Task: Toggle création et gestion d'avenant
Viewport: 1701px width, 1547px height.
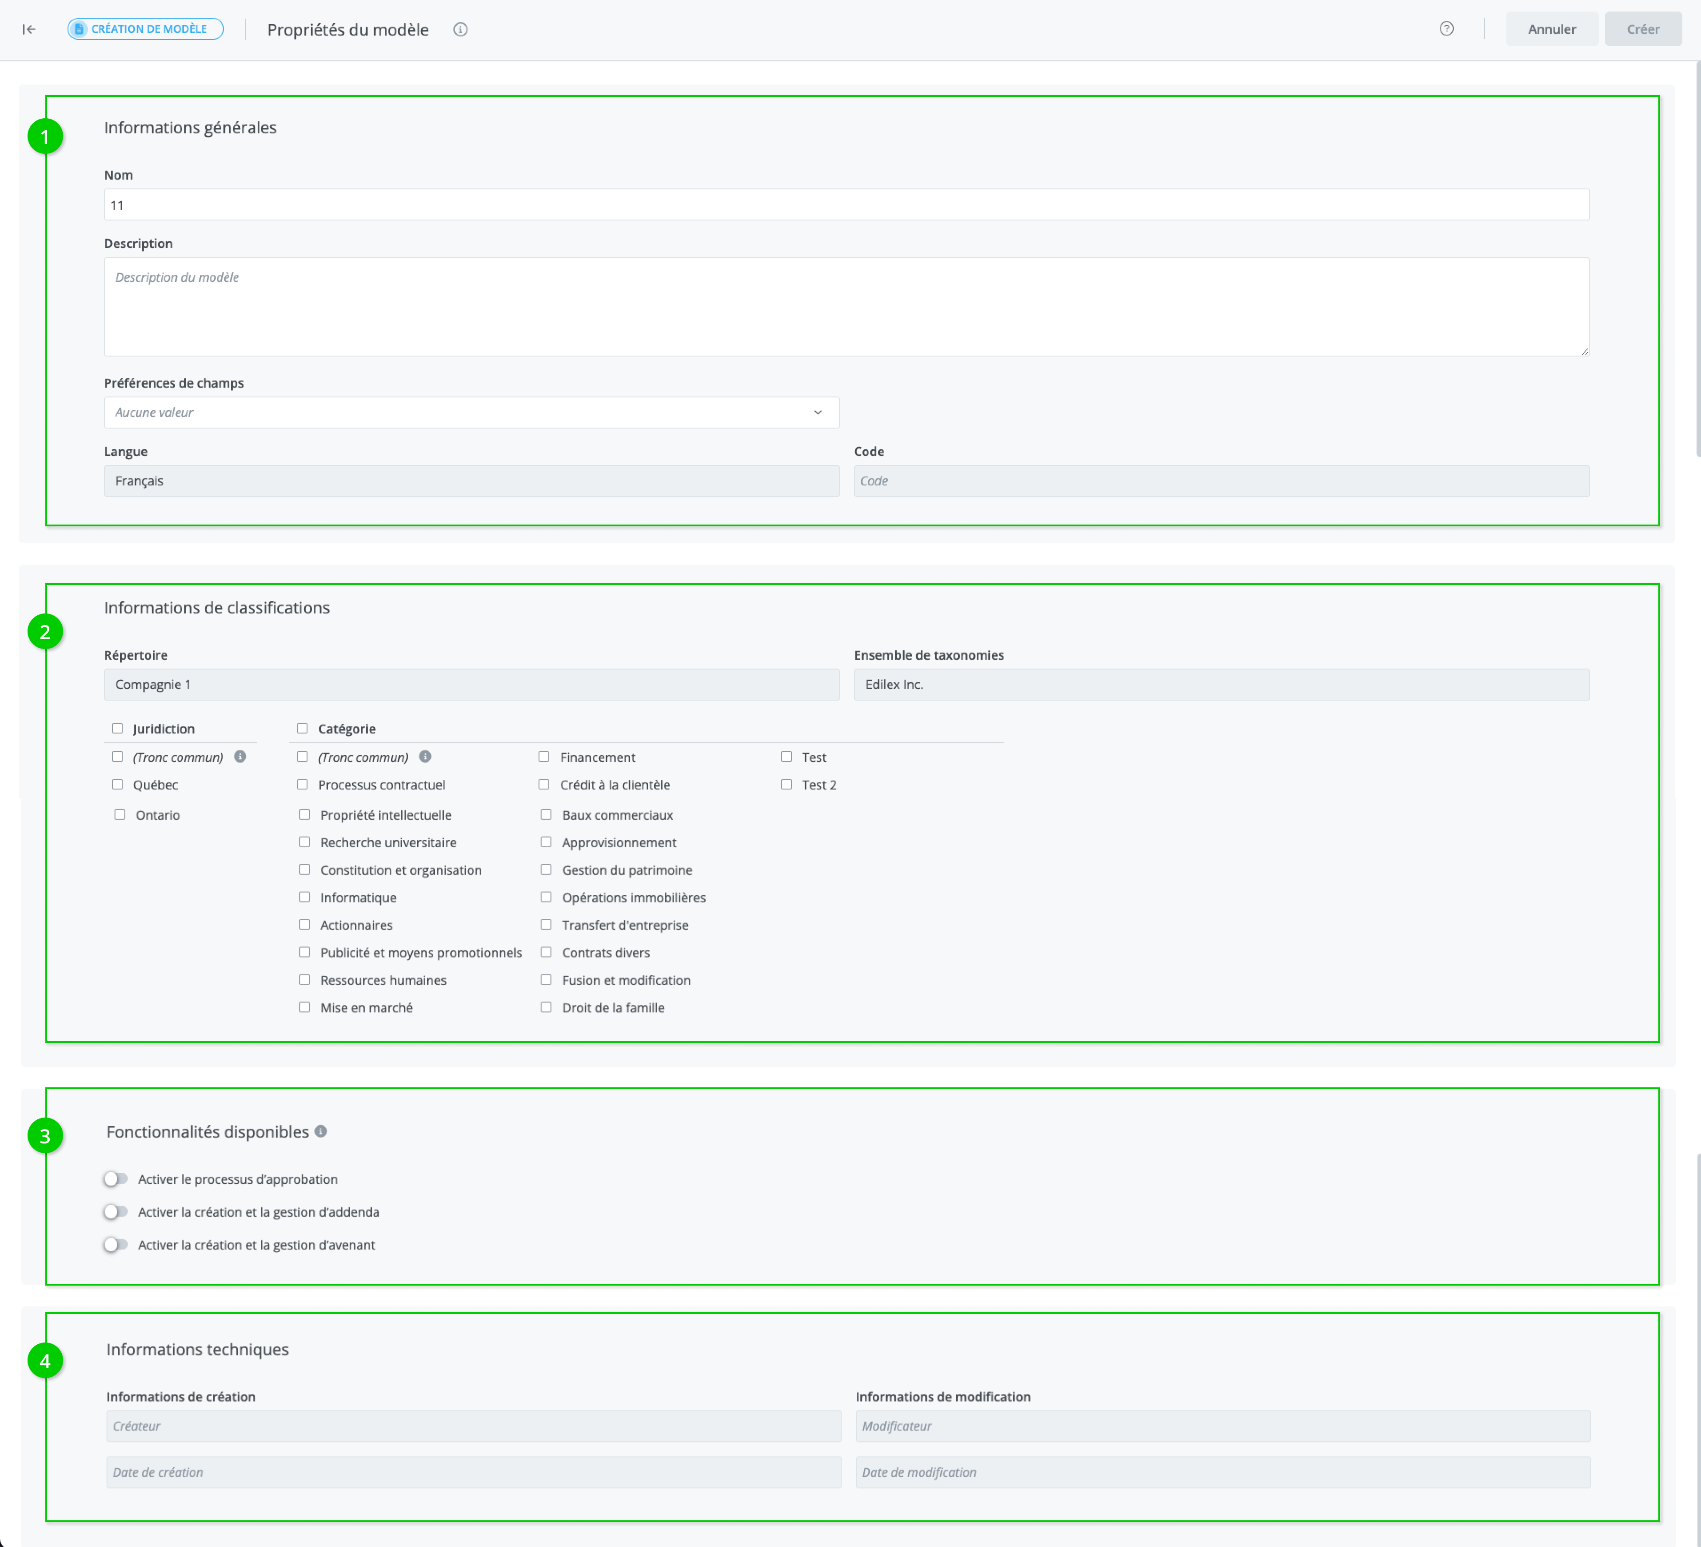Action: (x=116, y=1245)
